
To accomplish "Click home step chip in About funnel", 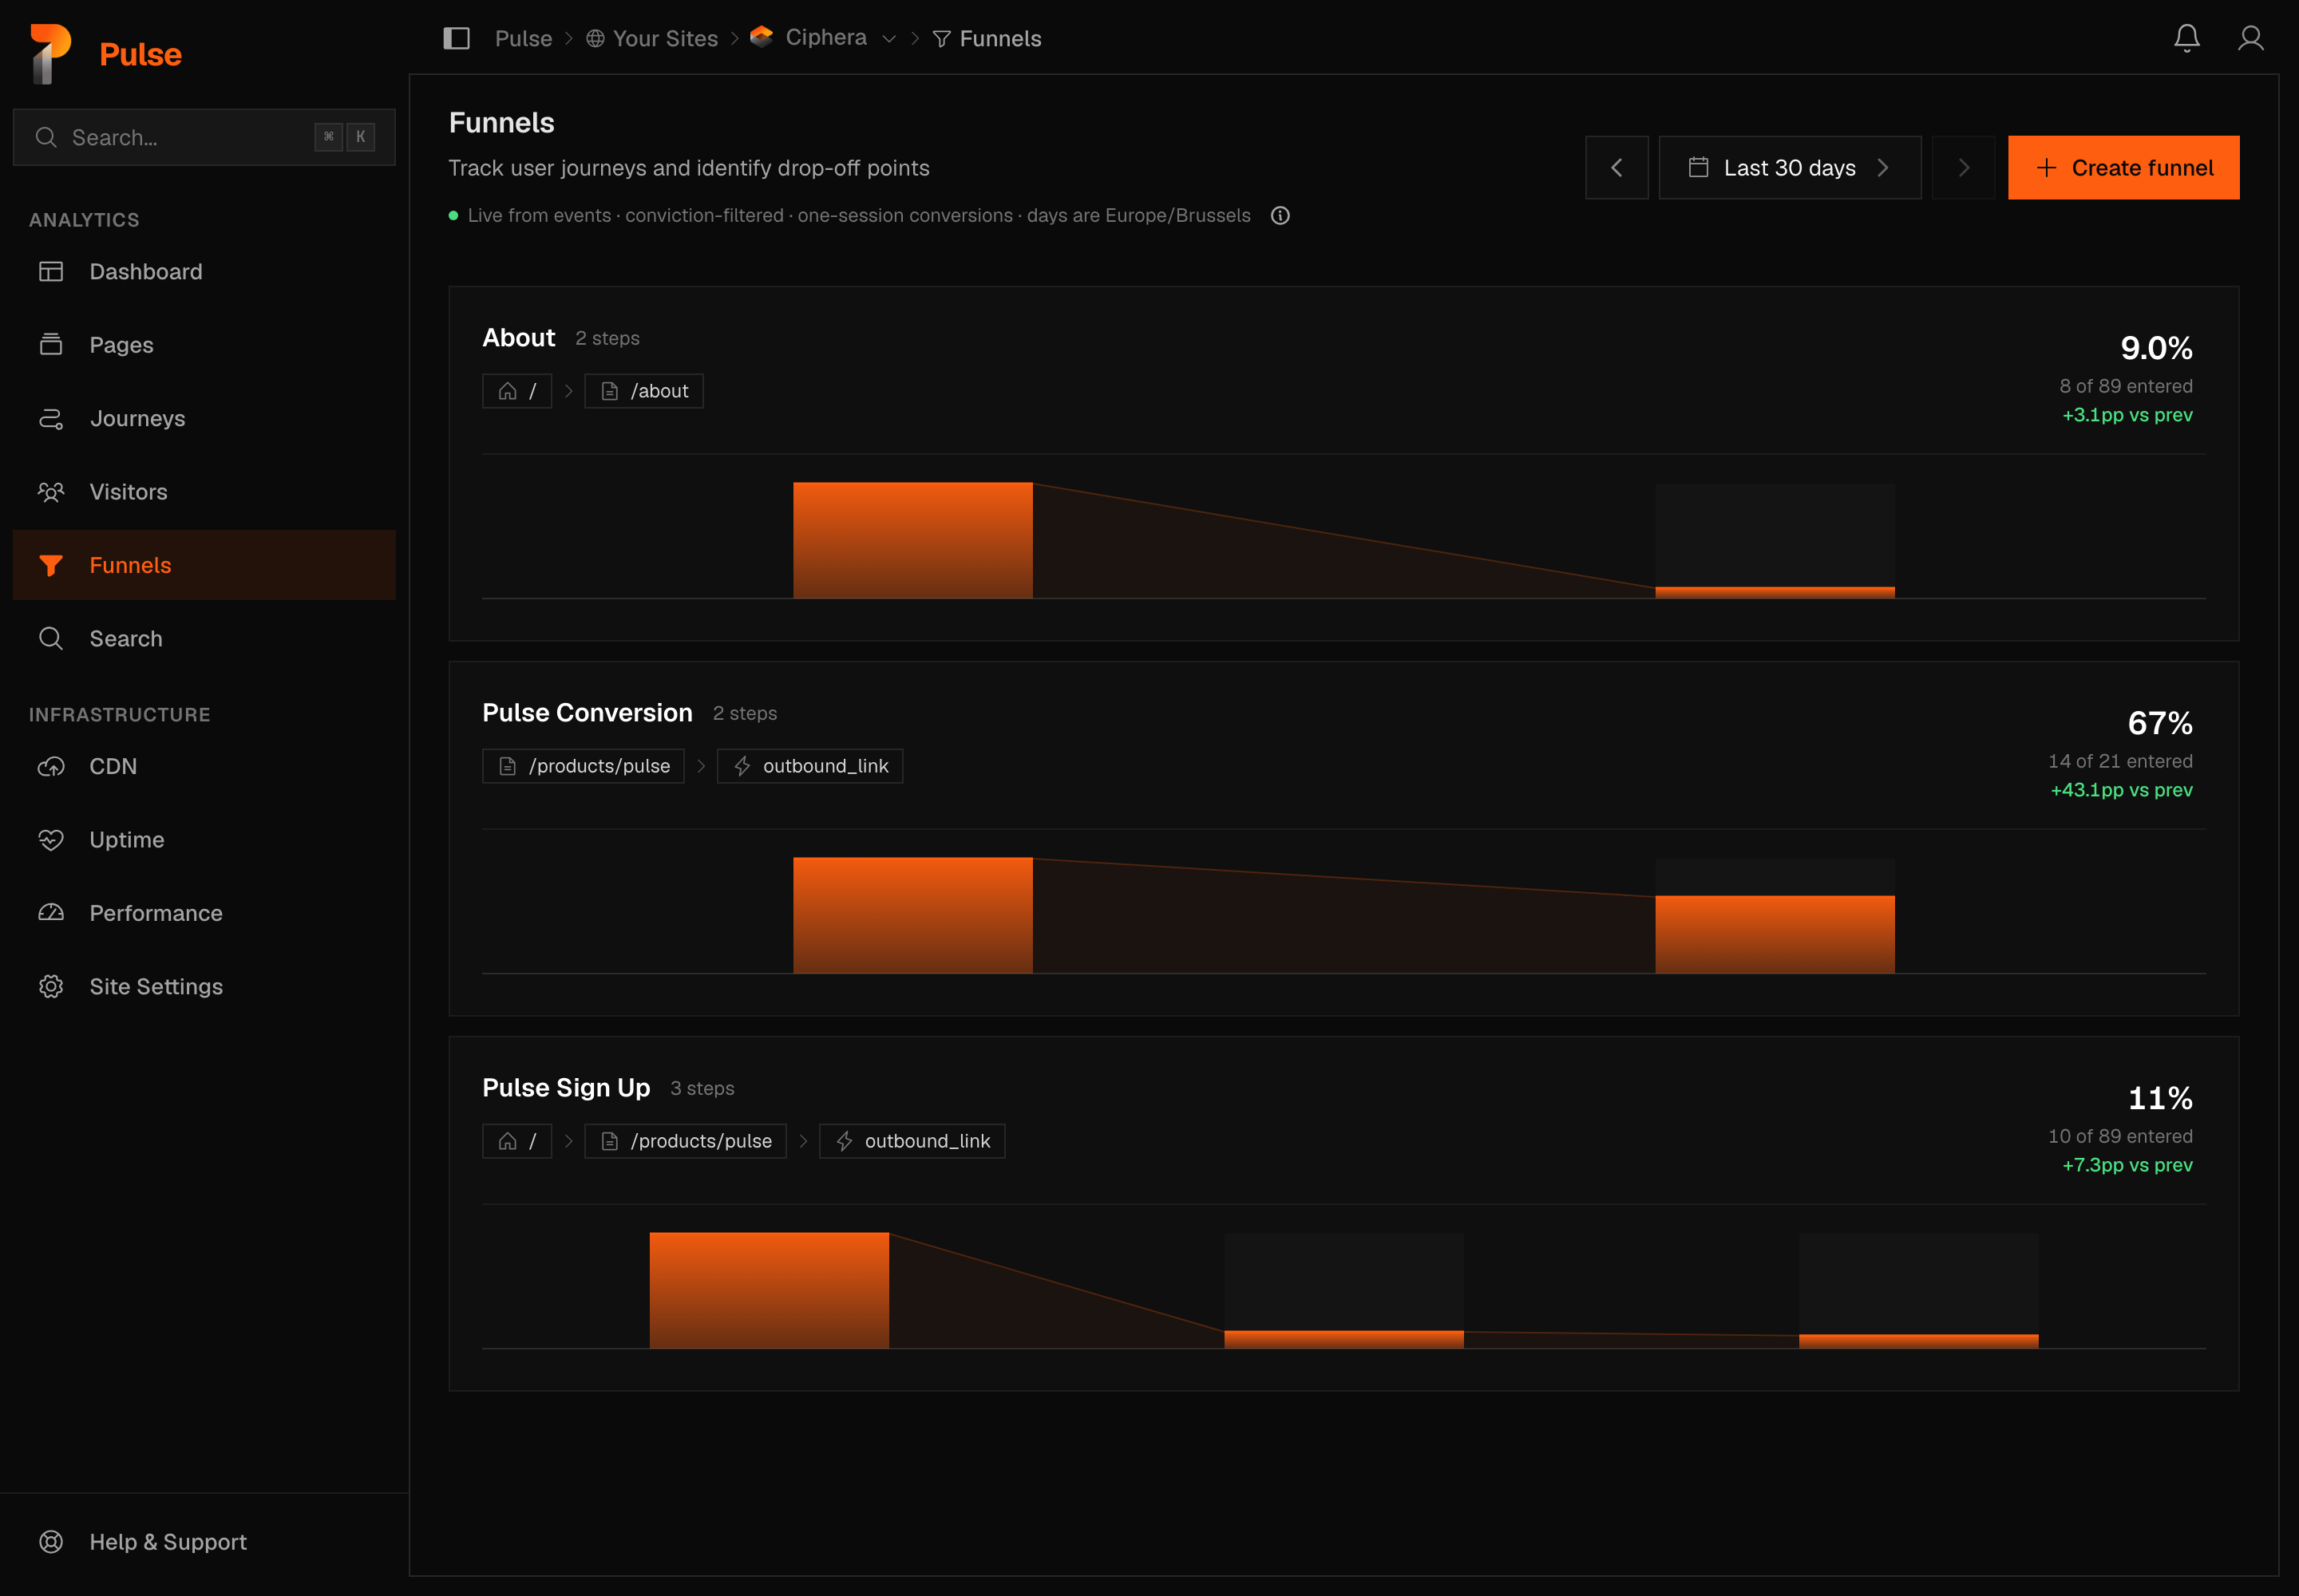I will pyautogui.click(x=517, y=391).
